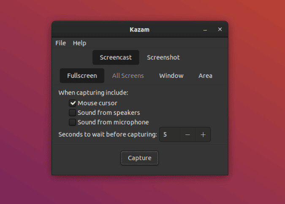The height and width of the screenshot is (204, 285).
Task: Increase wait seconds with plus button
Action: click(203, 135)
